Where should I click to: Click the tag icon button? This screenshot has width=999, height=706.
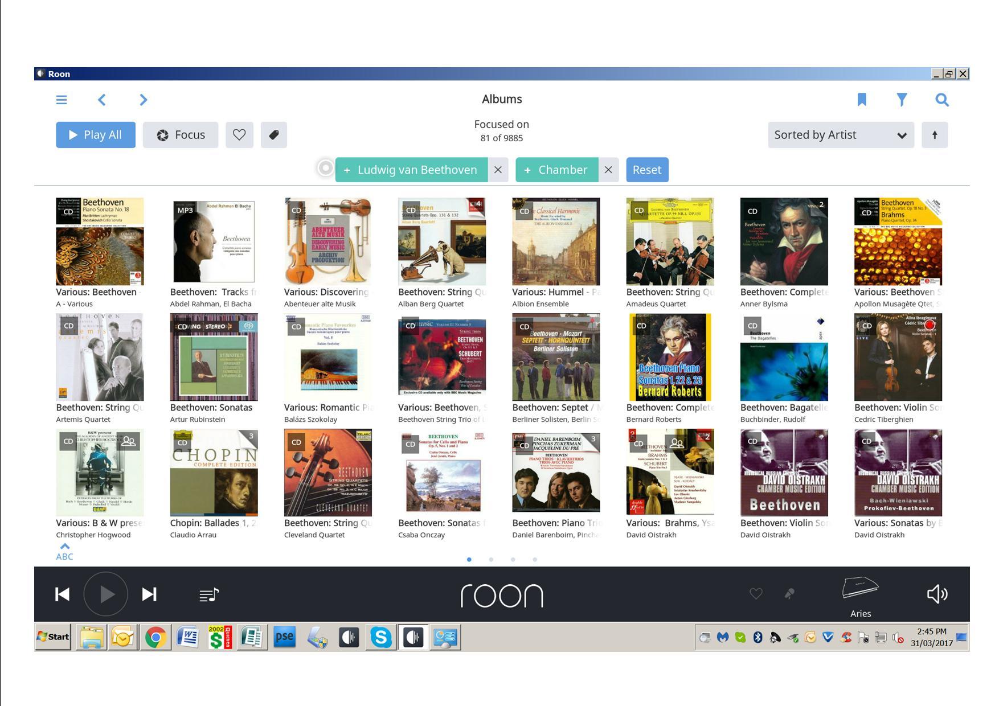274,135
